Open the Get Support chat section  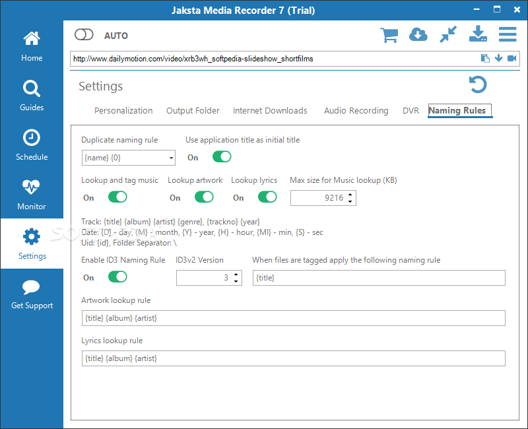(x=32, y=294)
